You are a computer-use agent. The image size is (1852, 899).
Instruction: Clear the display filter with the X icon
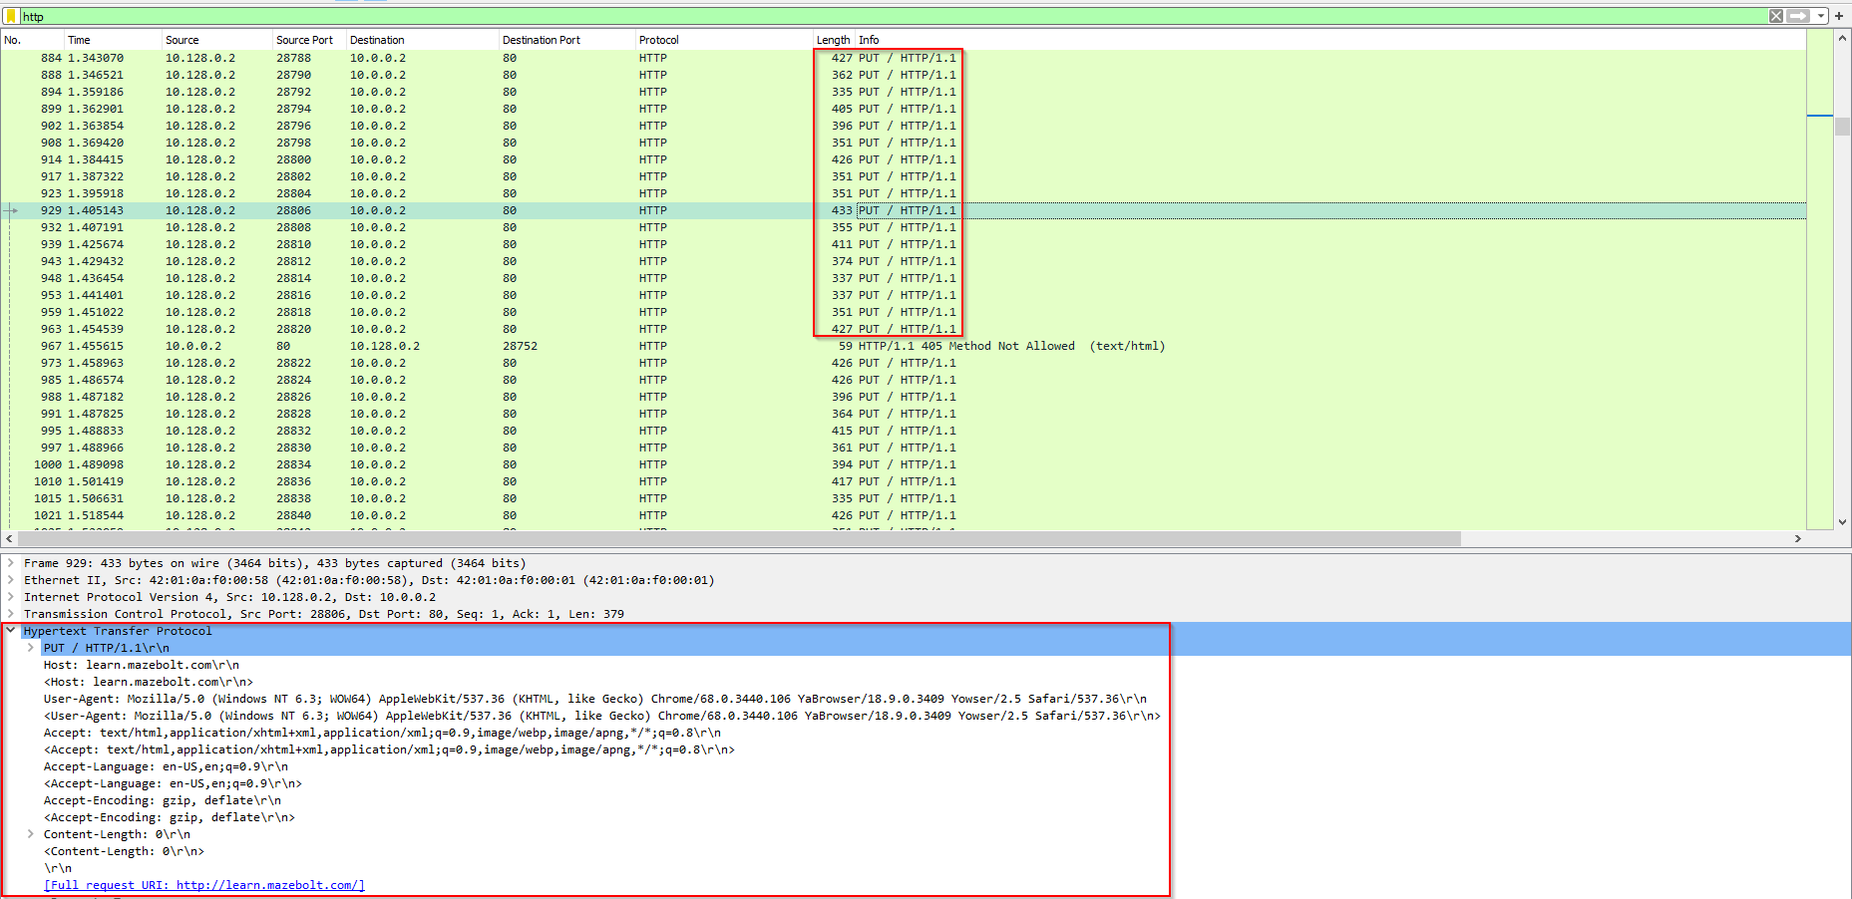tap(1776, 16)
